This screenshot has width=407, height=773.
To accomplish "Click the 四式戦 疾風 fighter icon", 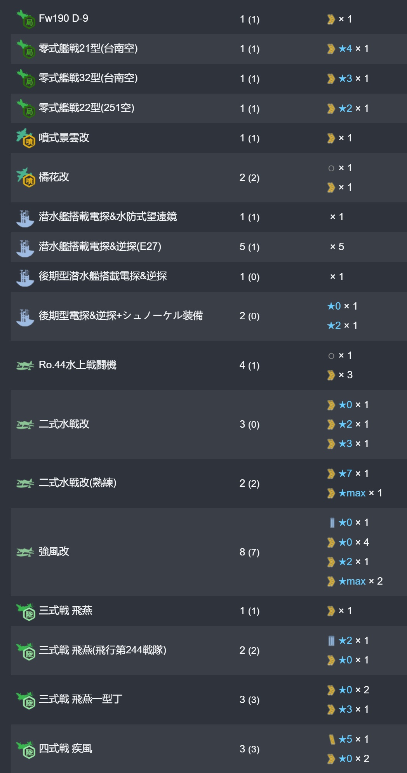I will click(x=26, y=749).
